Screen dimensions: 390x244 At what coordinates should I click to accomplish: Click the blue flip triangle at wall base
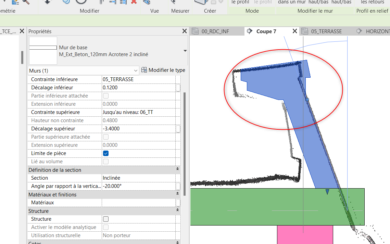(x=327, y=192)
